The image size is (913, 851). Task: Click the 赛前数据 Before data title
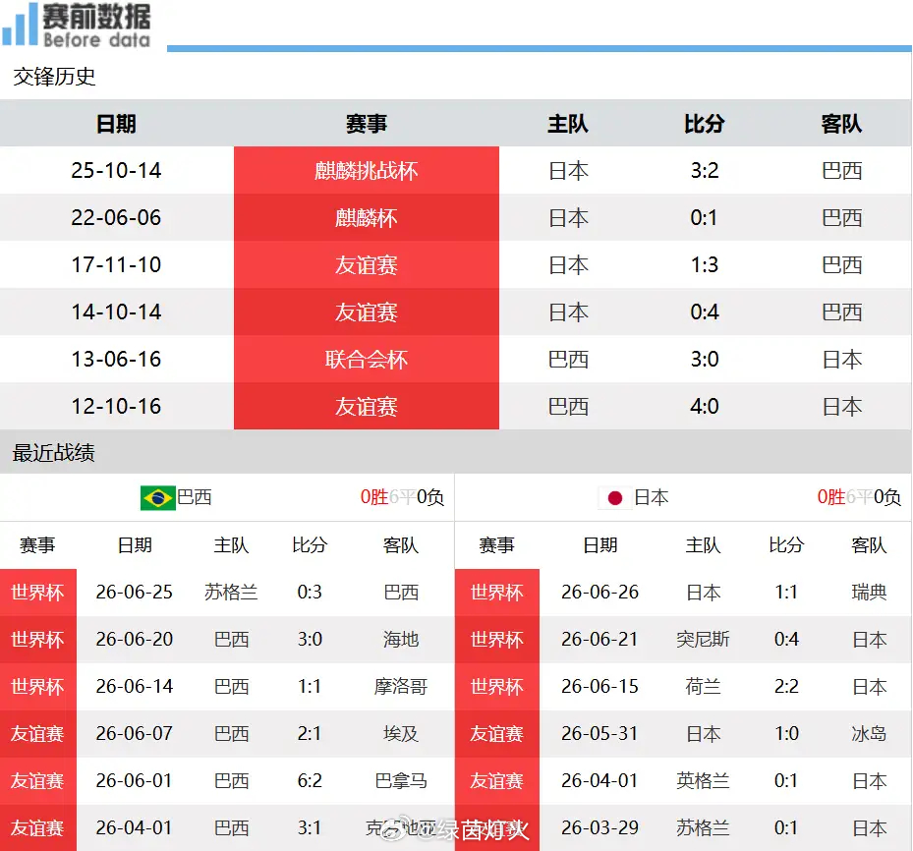pyautogui.click(x=96, y=25)
